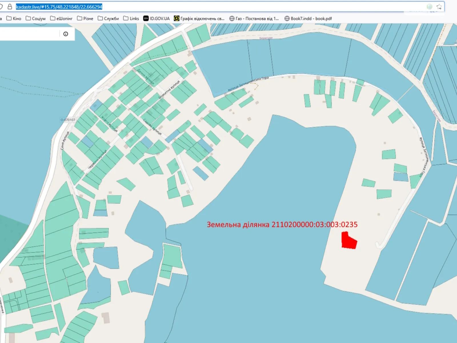Click the O-070107 road label
Screen dimensions: 457x343
coord(68,120)
